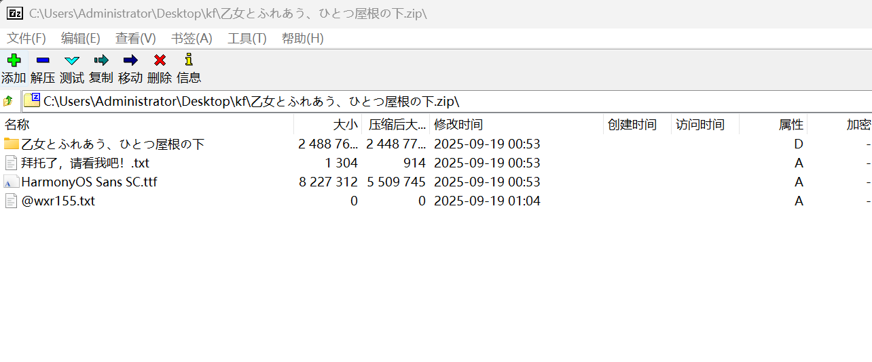Screen dimensions: 872x362
Task: Click the up-folder icon beside address bar
Action: (8, 101)
